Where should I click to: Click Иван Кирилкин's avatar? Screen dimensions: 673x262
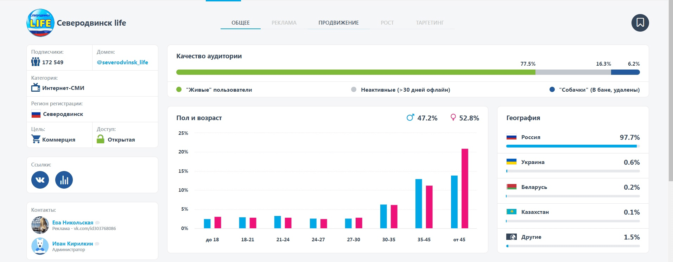tap(40, 246)
